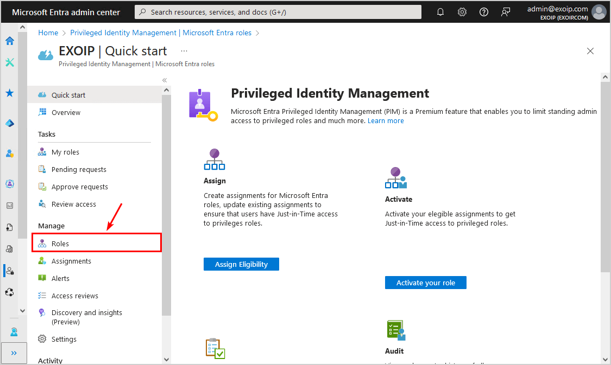Follow the Learn more link
The image size is (611, 365).
(x=386, y=120)
